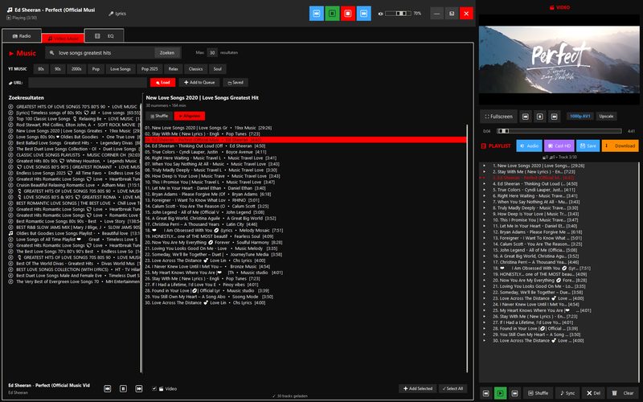Pause playback with the green top-bar button
The height and width of the screenshot is (402, 643).
tap(332, 14)
